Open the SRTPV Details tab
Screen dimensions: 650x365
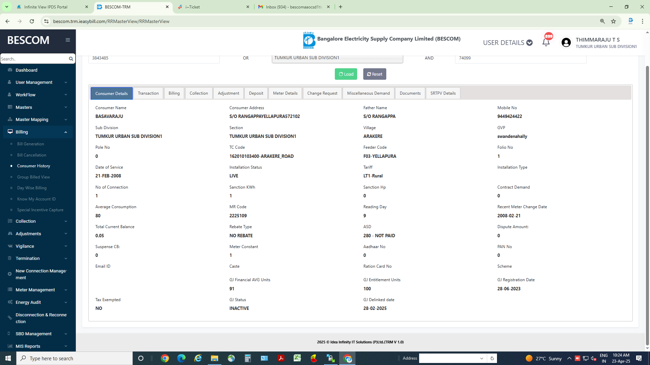443,93
